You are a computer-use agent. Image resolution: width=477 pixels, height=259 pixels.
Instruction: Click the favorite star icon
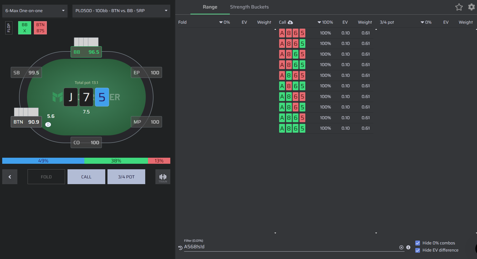click(459, 7)
